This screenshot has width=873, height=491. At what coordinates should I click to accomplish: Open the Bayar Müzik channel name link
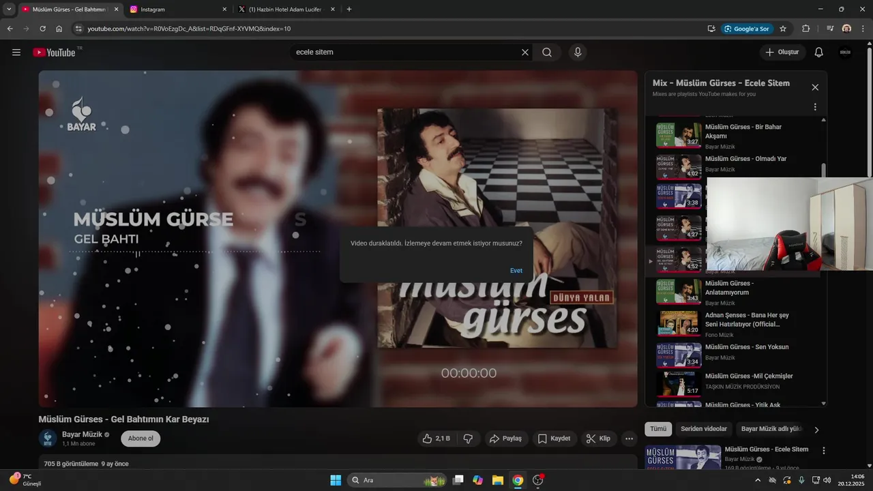click(x=82, y=434)
